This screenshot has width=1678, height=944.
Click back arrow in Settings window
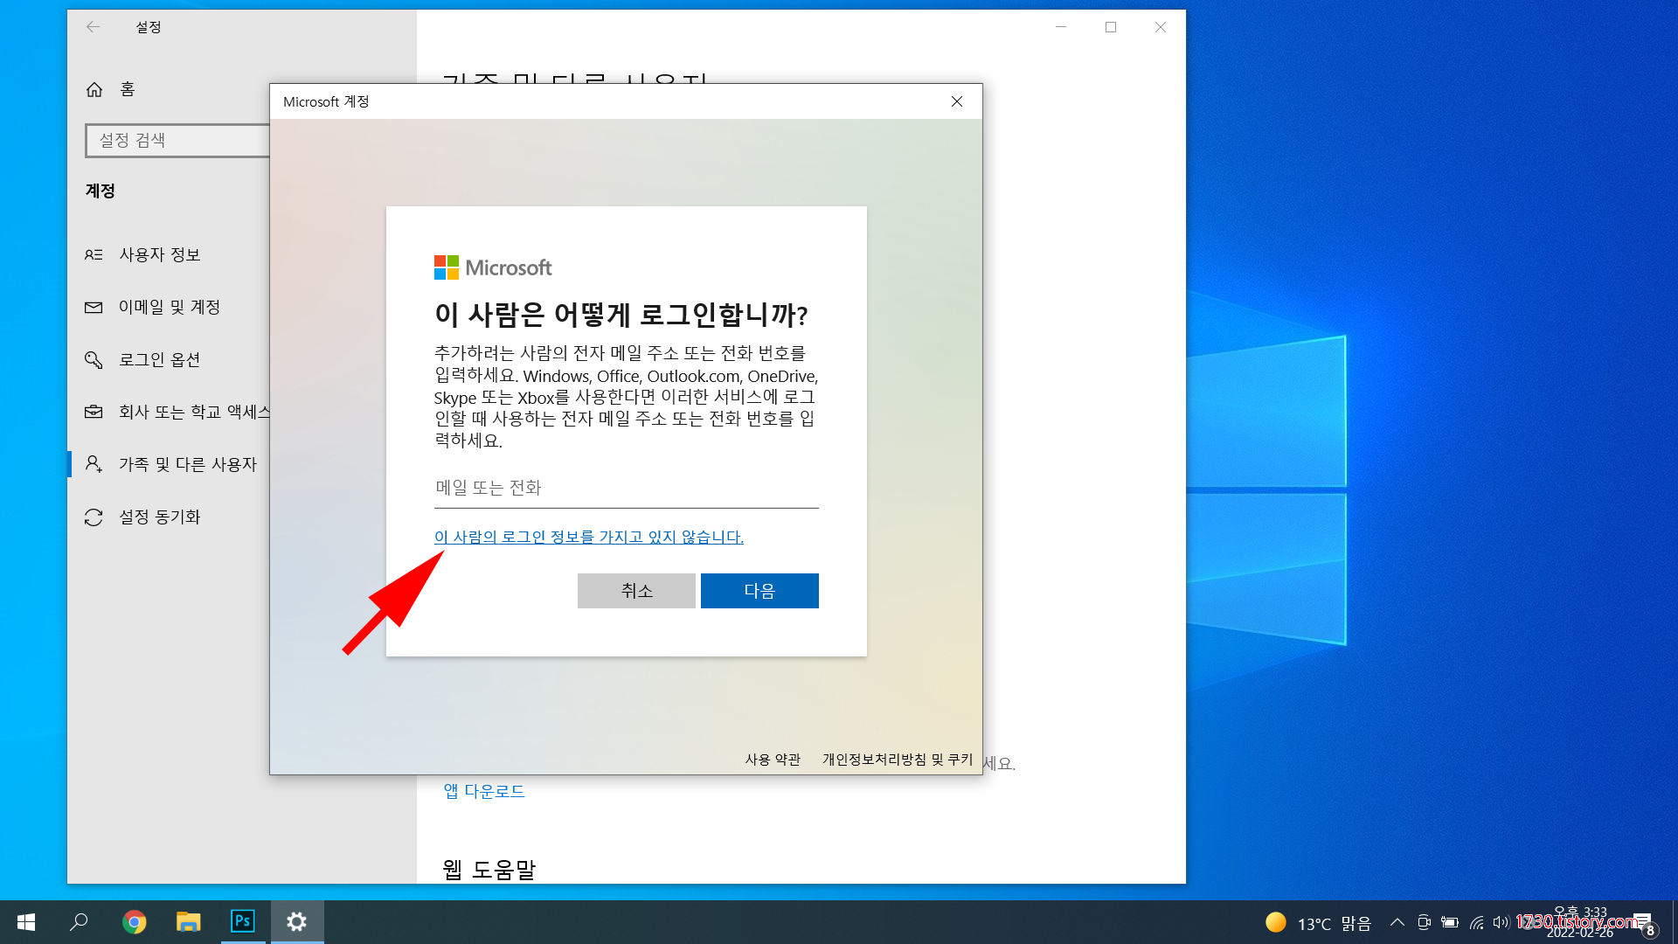94,27
